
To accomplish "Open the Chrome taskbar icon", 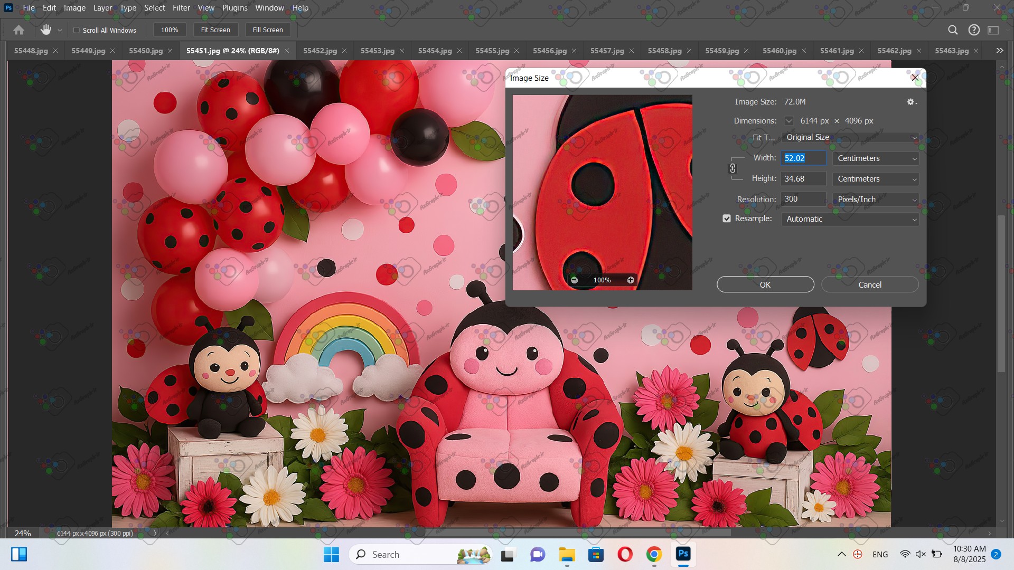I will pos(654,554).
